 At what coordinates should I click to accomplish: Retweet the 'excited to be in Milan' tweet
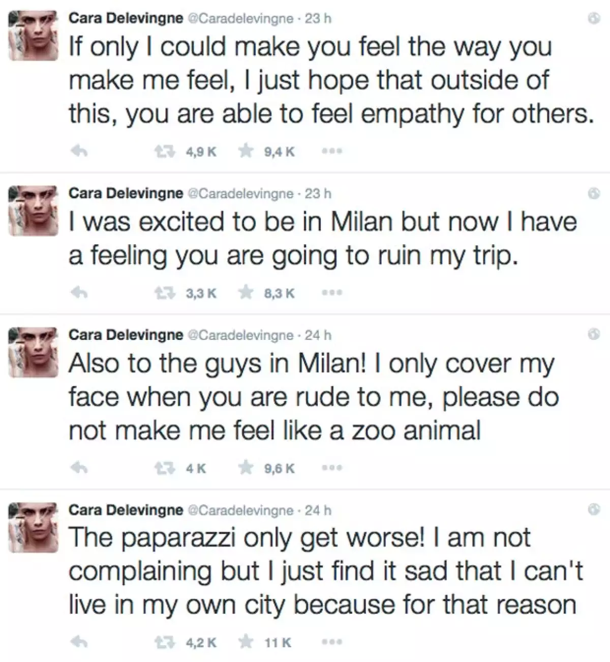point(164,293)
